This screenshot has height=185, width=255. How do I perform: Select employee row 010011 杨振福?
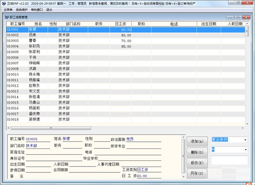click(126, 80)
